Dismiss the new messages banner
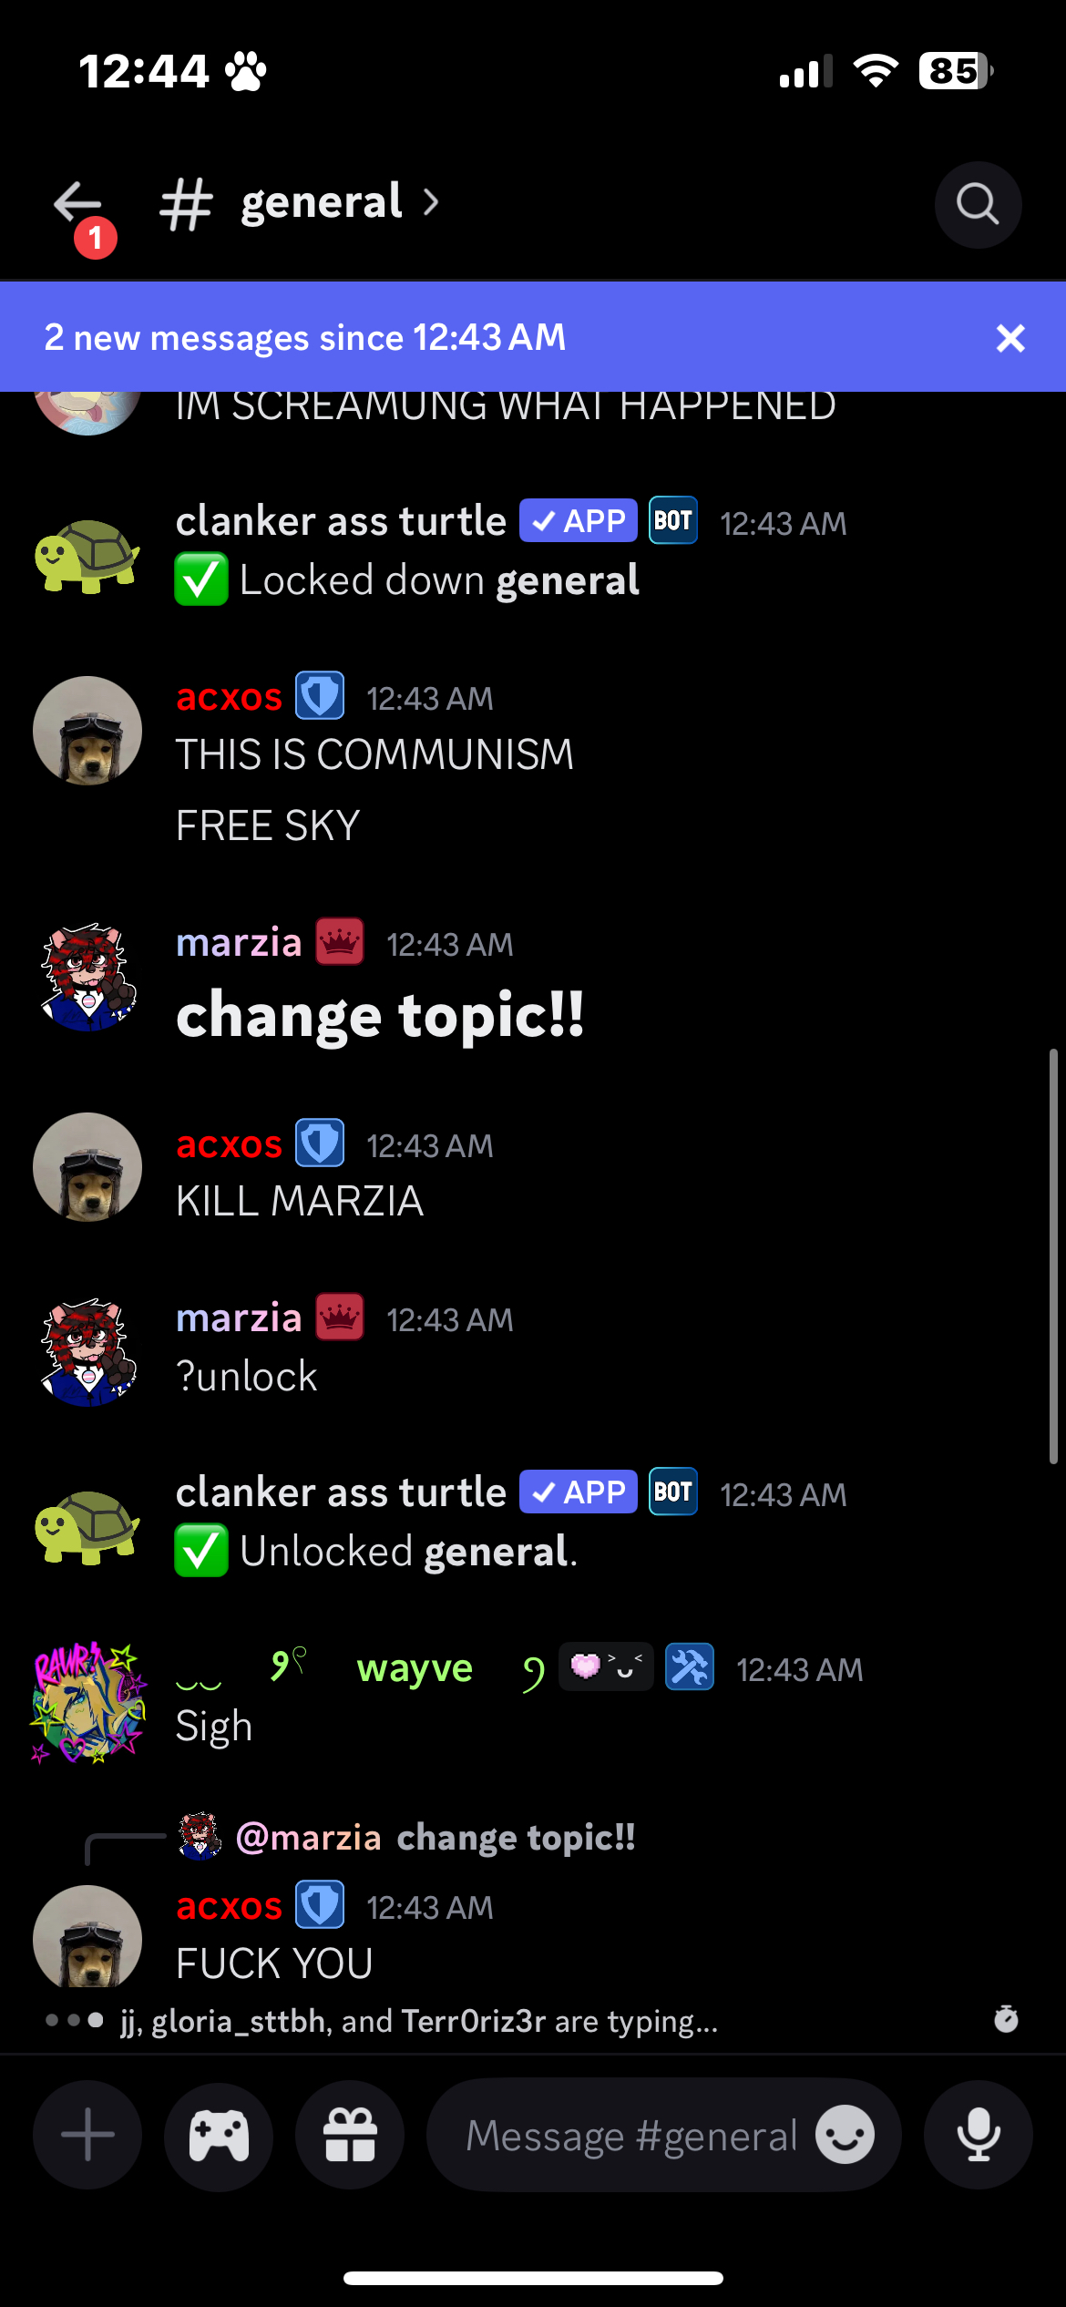This screenshot has height=2307, width=1066. click(1010, 338)
